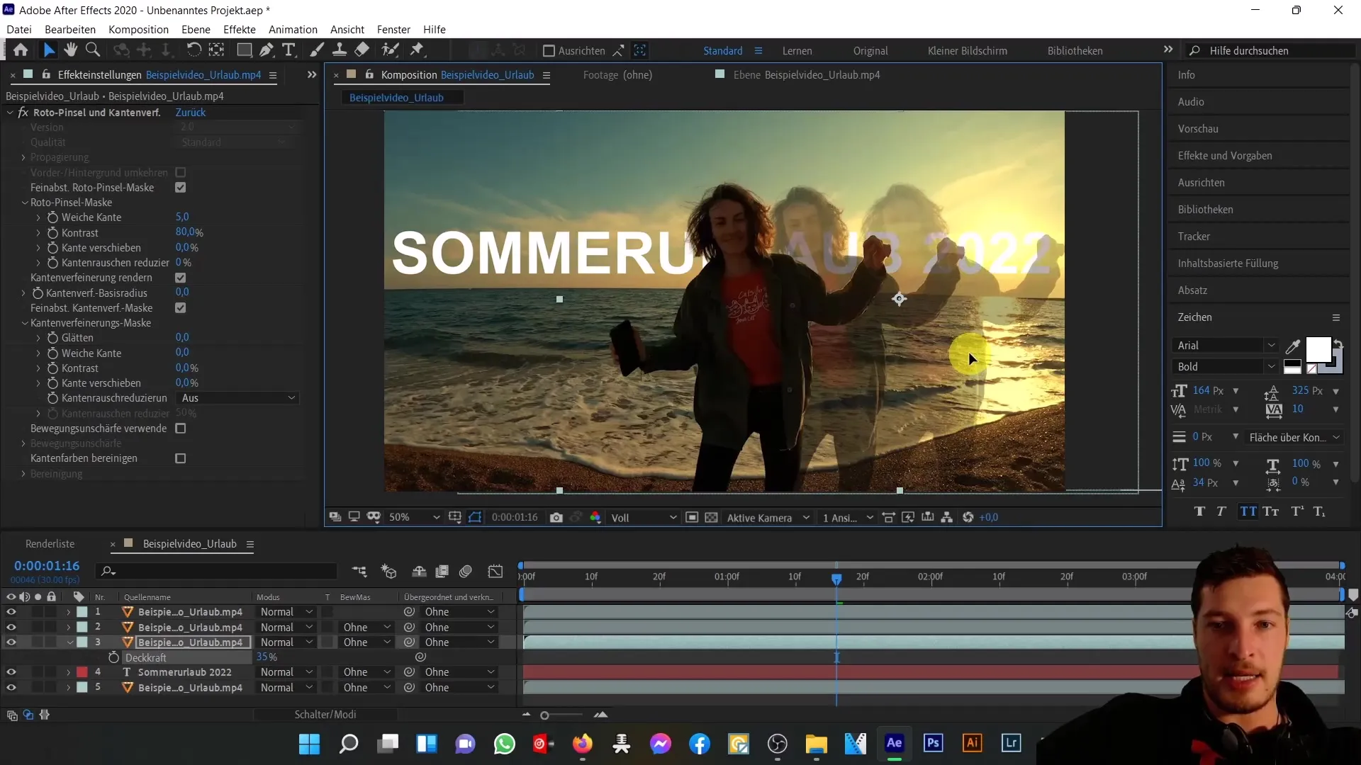The image size is (1361, 765).
Task: Enable Bewegungsunschärfe verwenden checkbox
Action: (181, 429)
